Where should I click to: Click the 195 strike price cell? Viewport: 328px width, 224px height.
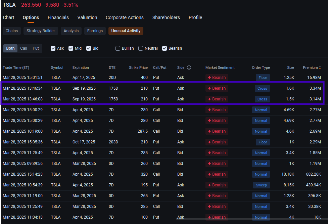(x=144, y=185)
